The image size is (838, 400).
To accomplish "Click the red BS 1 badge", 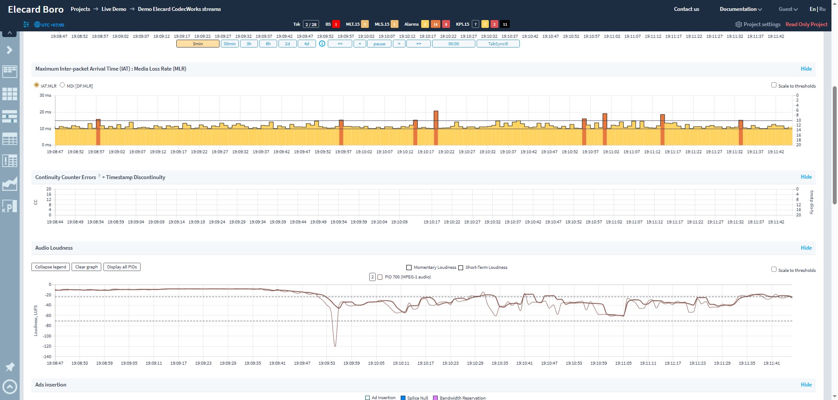I will tap(336, 24).
